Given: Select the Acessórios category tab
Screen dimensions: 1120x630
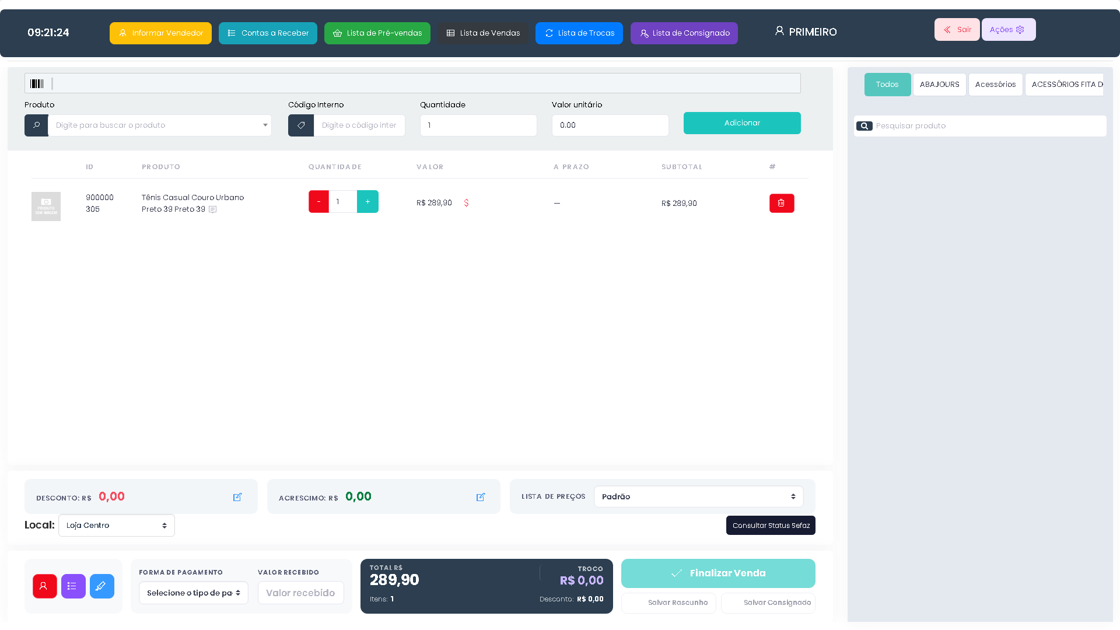Looking at the screenshot, I should click(x=996, y=85).
